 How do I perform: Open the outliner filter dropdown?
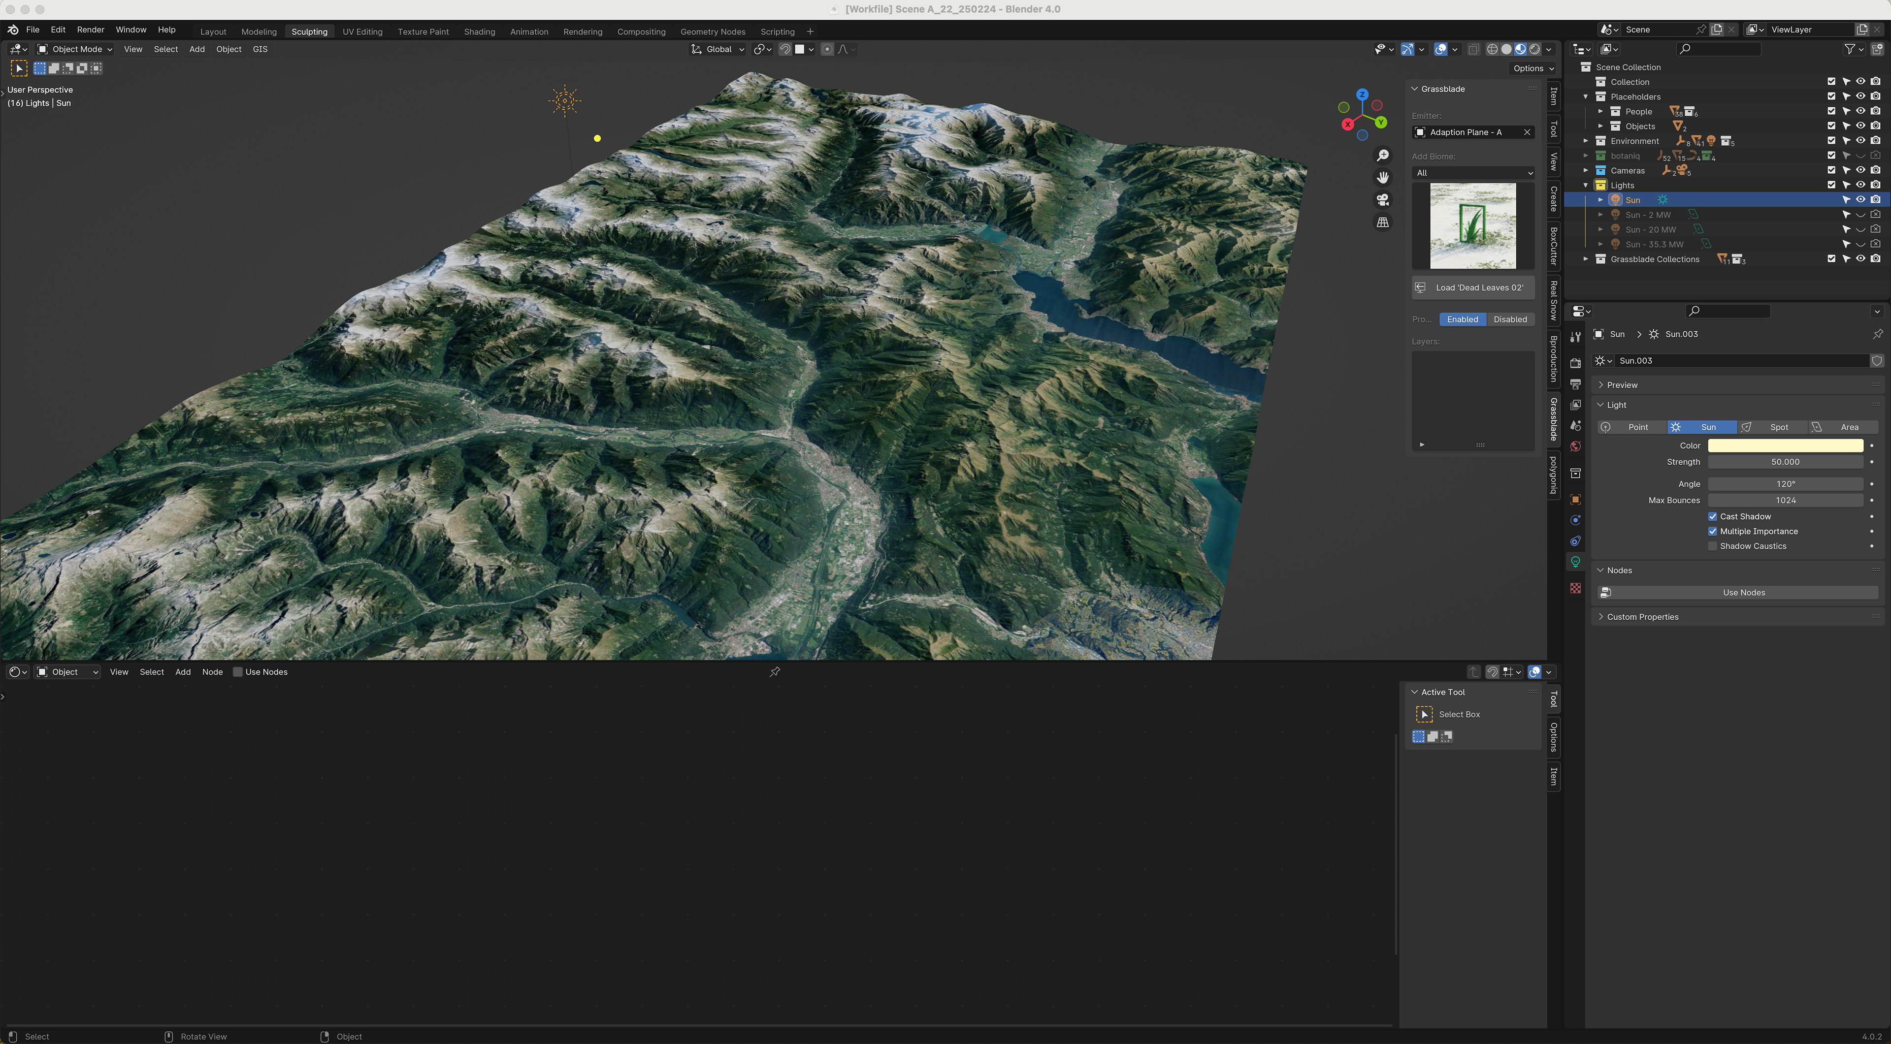1854,49
